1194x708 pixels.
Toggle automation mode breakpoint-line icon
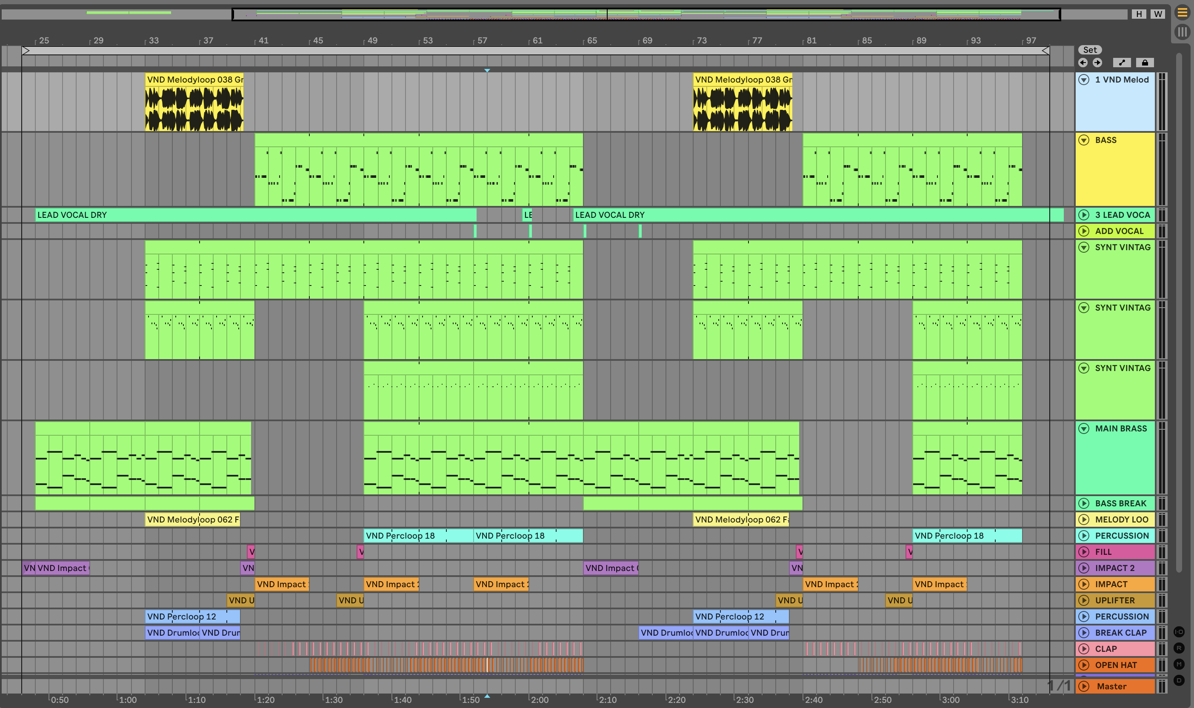pos(1122,63)
